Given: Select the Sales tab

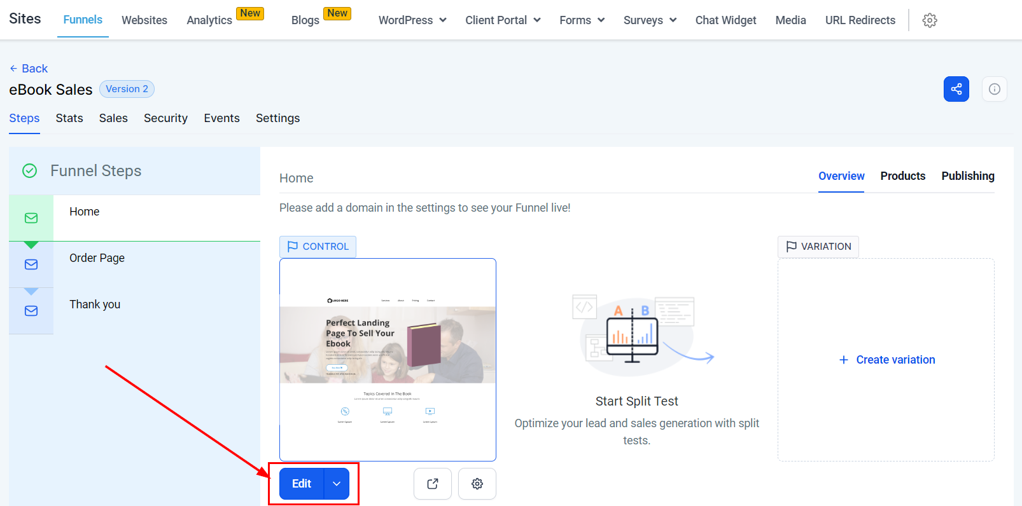Looking at the screenshot, I should pyautogui.click(x=113, y=118).
